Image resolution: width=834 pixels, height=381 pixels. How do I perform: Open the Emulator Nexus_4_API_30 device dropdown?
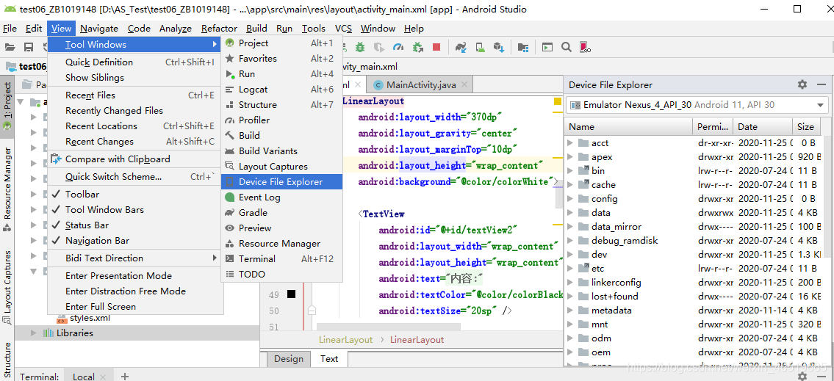pyautogui.click(x=697, y=105)
